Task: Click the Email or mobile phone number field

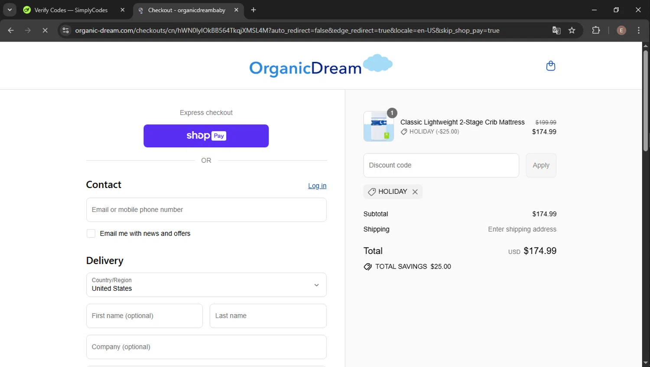Action: [206, 210]
